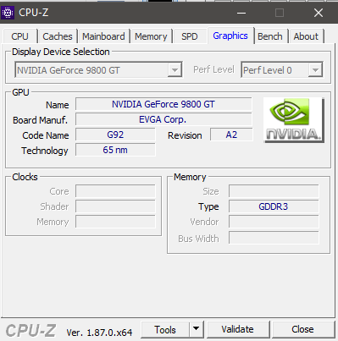Click the Validate button
This screenshot has height=341, width=338.
pos(237,329)
